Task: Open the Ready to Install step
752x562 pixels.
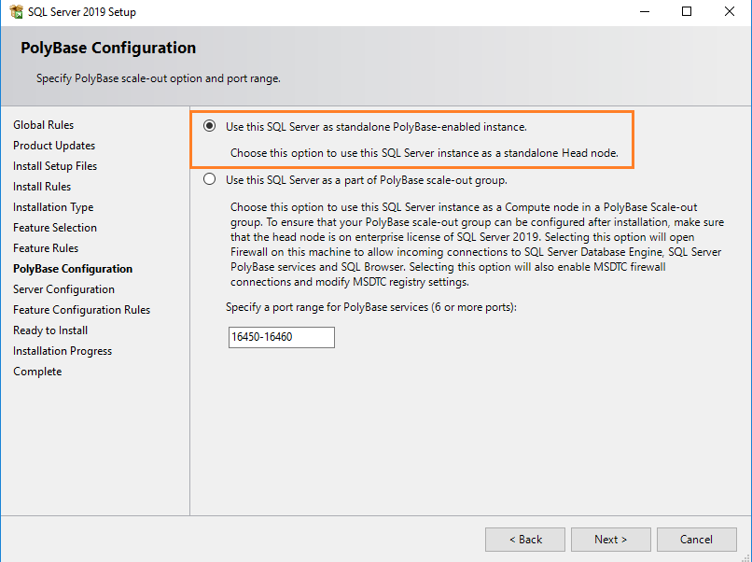Action: tap(49, 330)
